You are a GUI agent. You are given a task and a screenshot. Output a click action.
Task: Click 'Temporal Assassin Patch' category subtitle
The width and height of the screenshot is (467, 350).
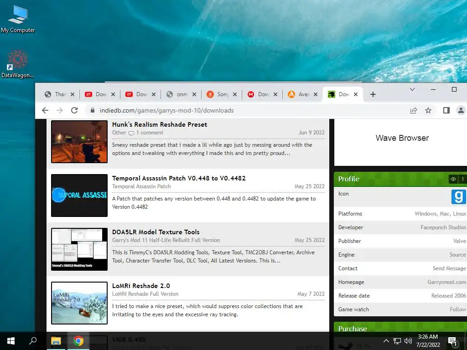(141, 186)
